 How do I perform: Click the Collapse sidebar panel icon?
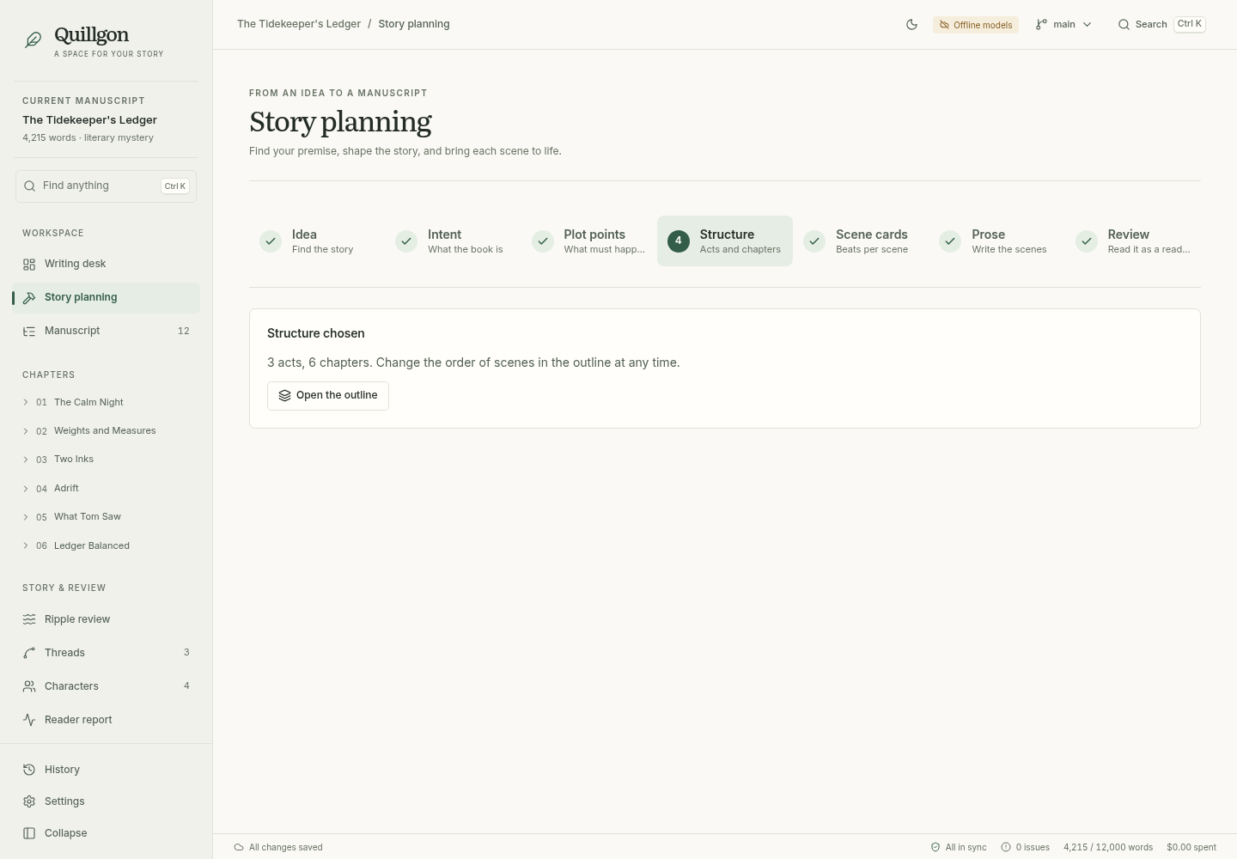[29, 833]
